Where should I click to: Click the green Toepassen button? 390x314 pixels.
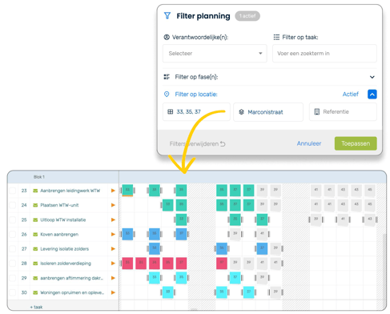click(x=356, y=143)
